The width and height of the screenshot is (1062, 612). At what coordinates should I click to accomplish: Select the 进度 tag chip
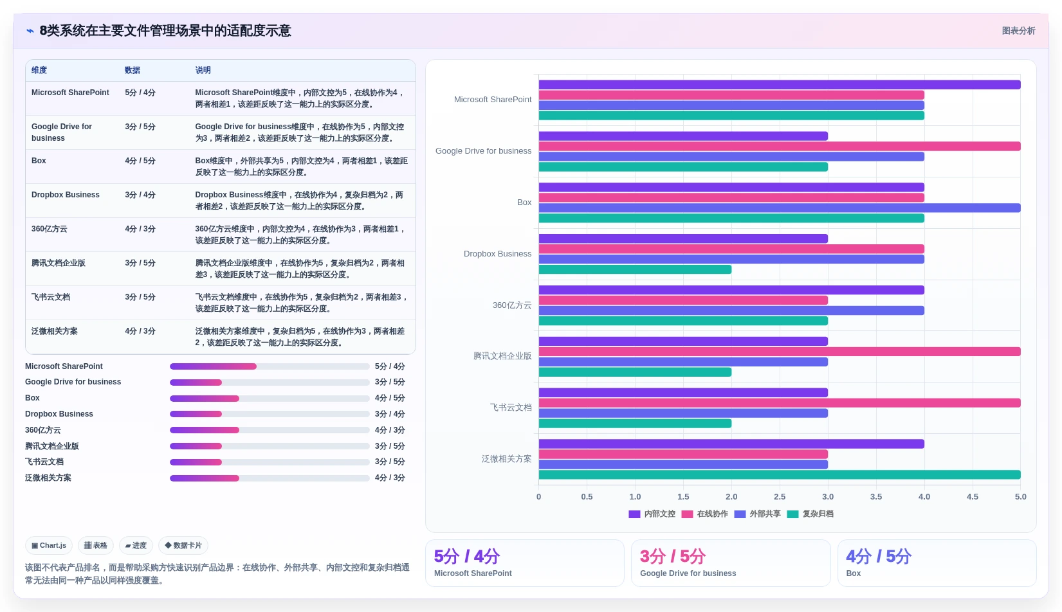[136, 546]
